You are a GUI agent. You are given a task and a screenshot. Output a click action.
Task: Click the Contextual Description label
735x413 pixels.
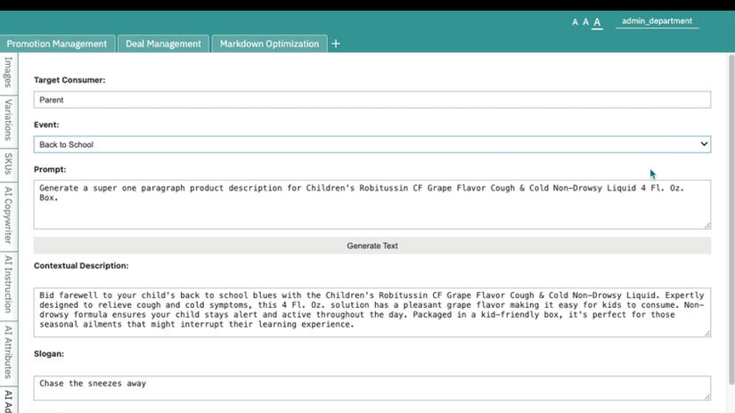coord(81,265)
